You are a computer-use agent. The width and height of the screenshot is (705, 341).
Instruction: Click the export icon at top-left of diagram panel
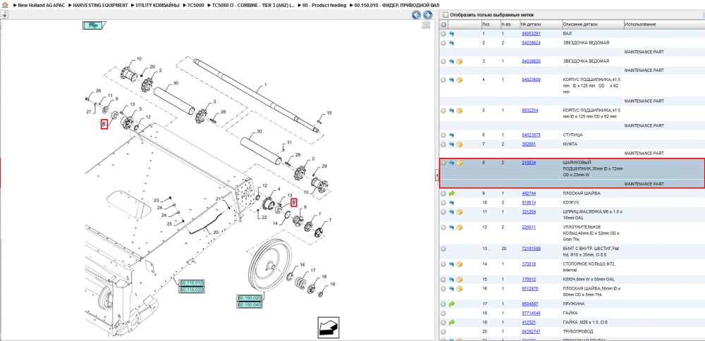coord(4,15)
